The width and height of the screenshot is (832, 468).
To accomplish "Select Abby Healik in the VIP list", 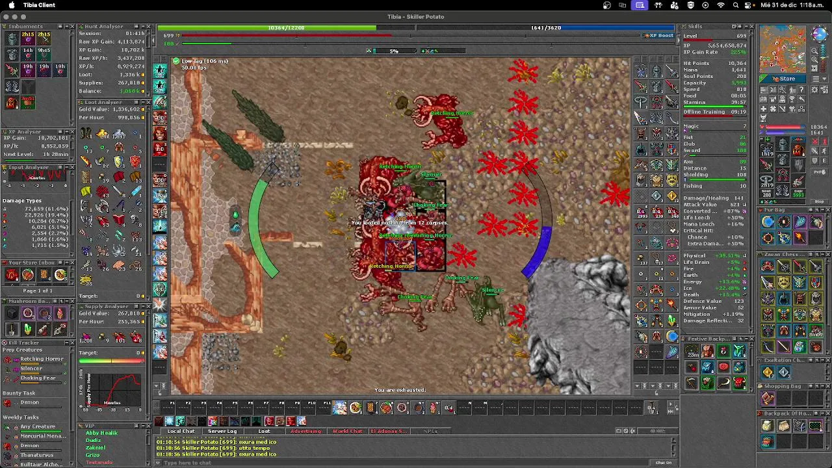I will pos(102,433).
